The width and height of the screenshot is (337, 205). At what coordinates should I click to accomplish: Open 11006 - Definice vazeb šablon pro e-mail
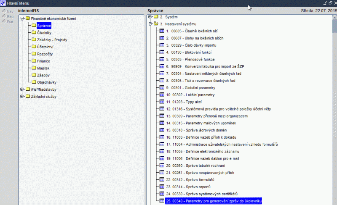[203, 158]
